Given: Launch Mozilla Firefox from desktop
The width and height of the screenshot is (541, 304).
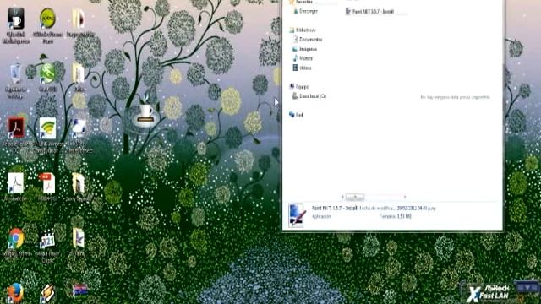Looking at the screenshot, I should tap(15, 293).
